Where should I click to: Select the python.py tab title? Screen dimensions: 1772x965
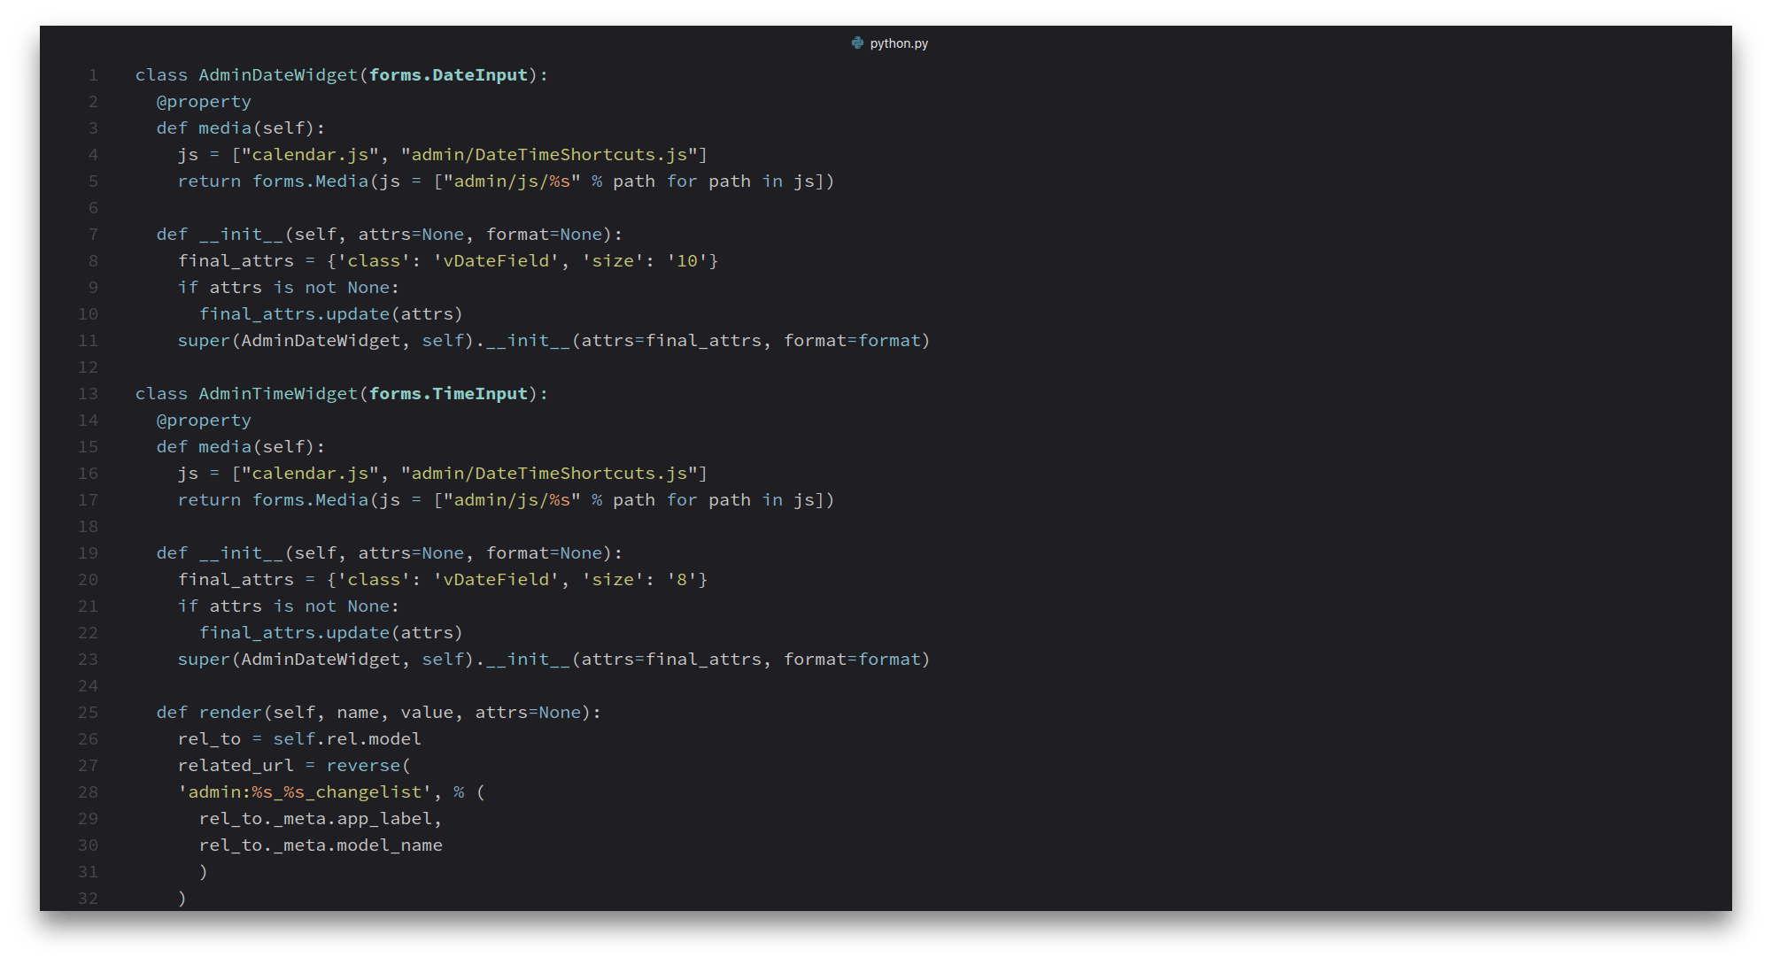point(899,43)
